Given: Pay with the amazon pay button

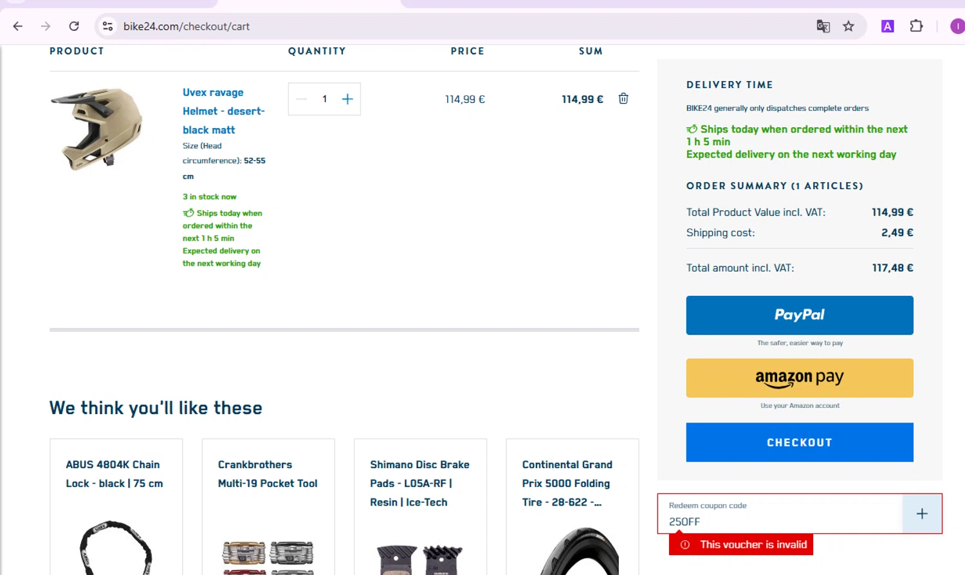Looking at the screenshot, I should coord(800,378).
